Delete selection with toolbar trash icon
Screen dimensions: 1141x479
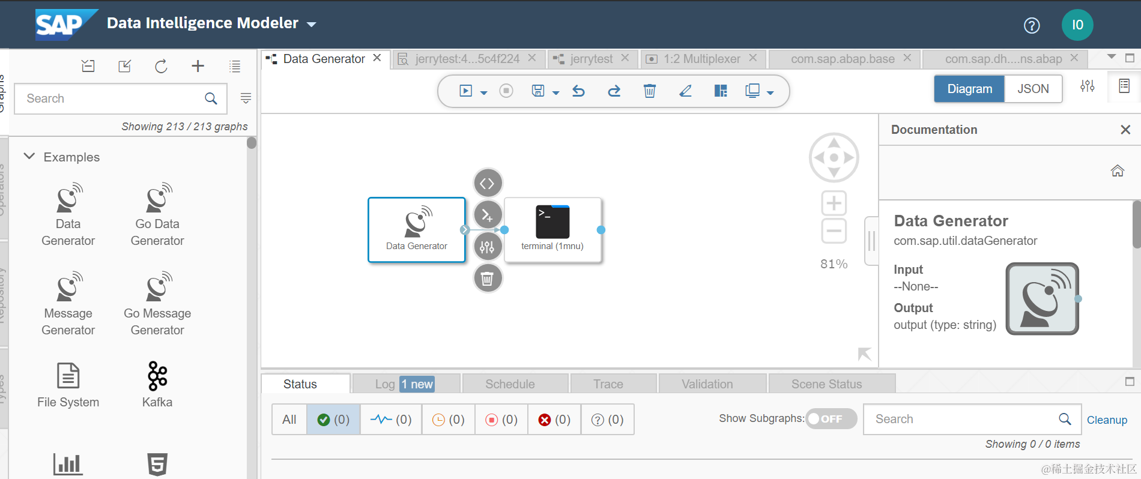[x=650, y=91]
